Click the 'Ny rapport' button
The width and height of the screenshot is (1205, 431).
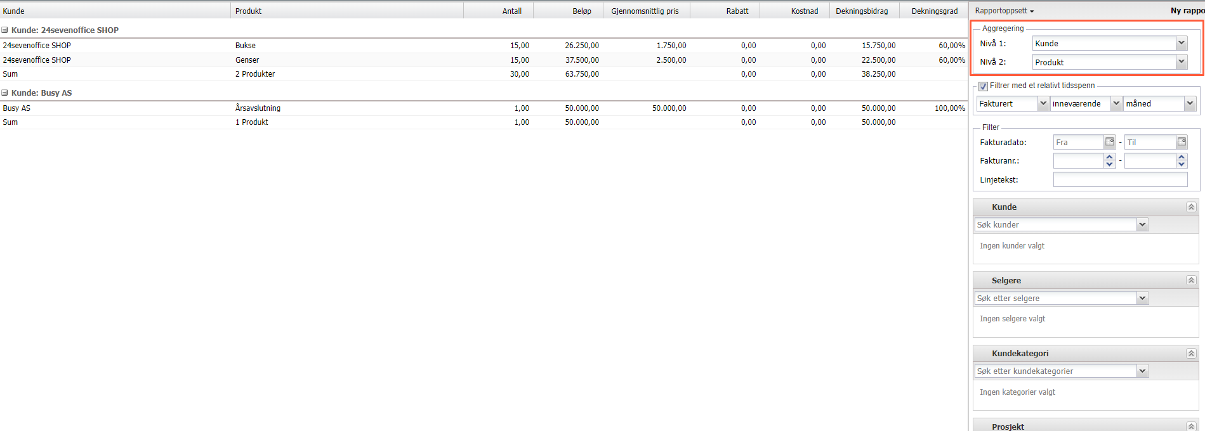(x=1187, y=11)
